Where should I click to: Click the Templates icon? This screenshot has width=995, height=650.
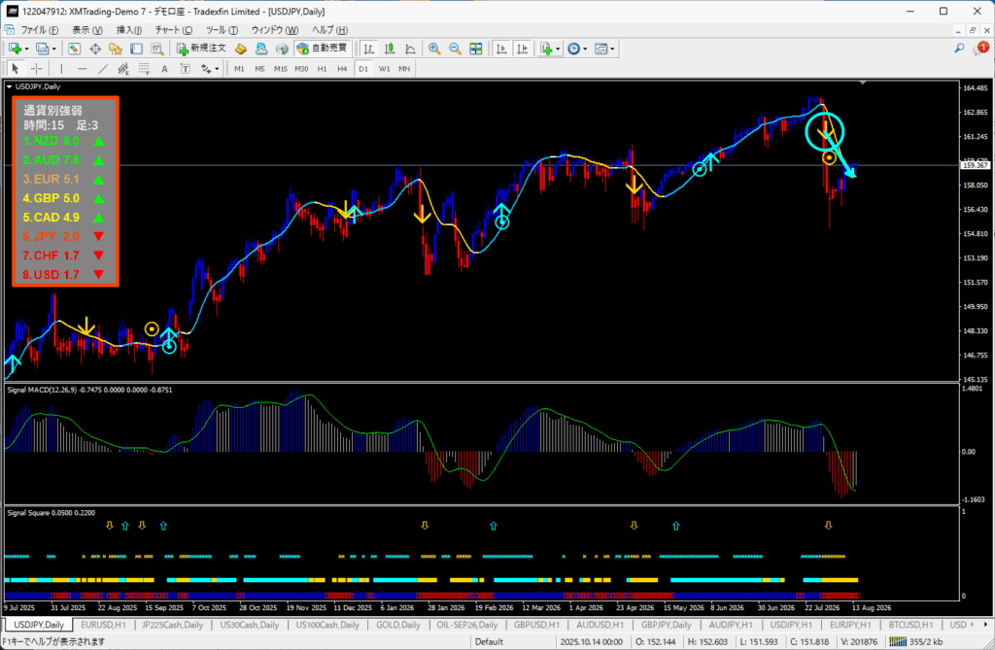[x=600, y=49]
